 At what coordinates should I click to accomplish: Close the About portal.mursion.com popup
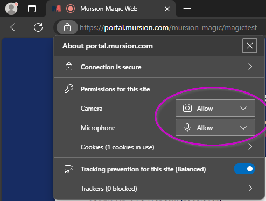(250, 46)
